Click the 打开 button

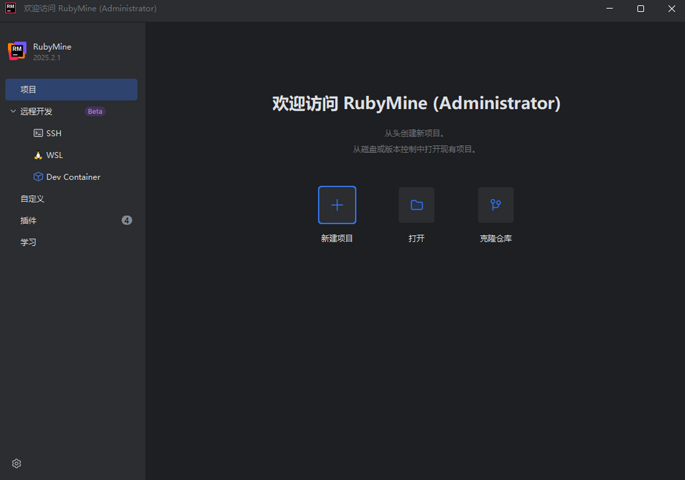[x=416, y=239]
